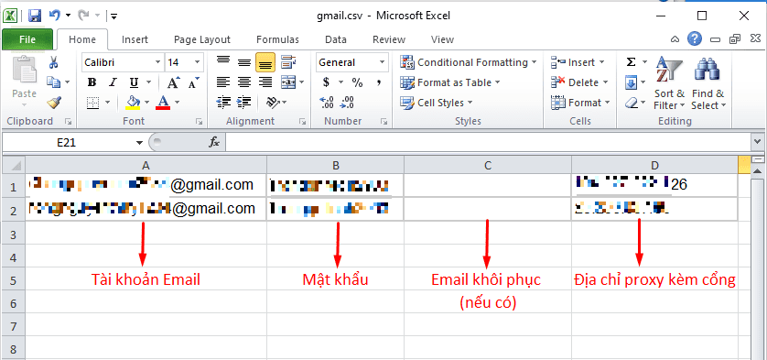Increase decimal places in Number group
This screenshot has height=360, width=767.
[326, 103]
